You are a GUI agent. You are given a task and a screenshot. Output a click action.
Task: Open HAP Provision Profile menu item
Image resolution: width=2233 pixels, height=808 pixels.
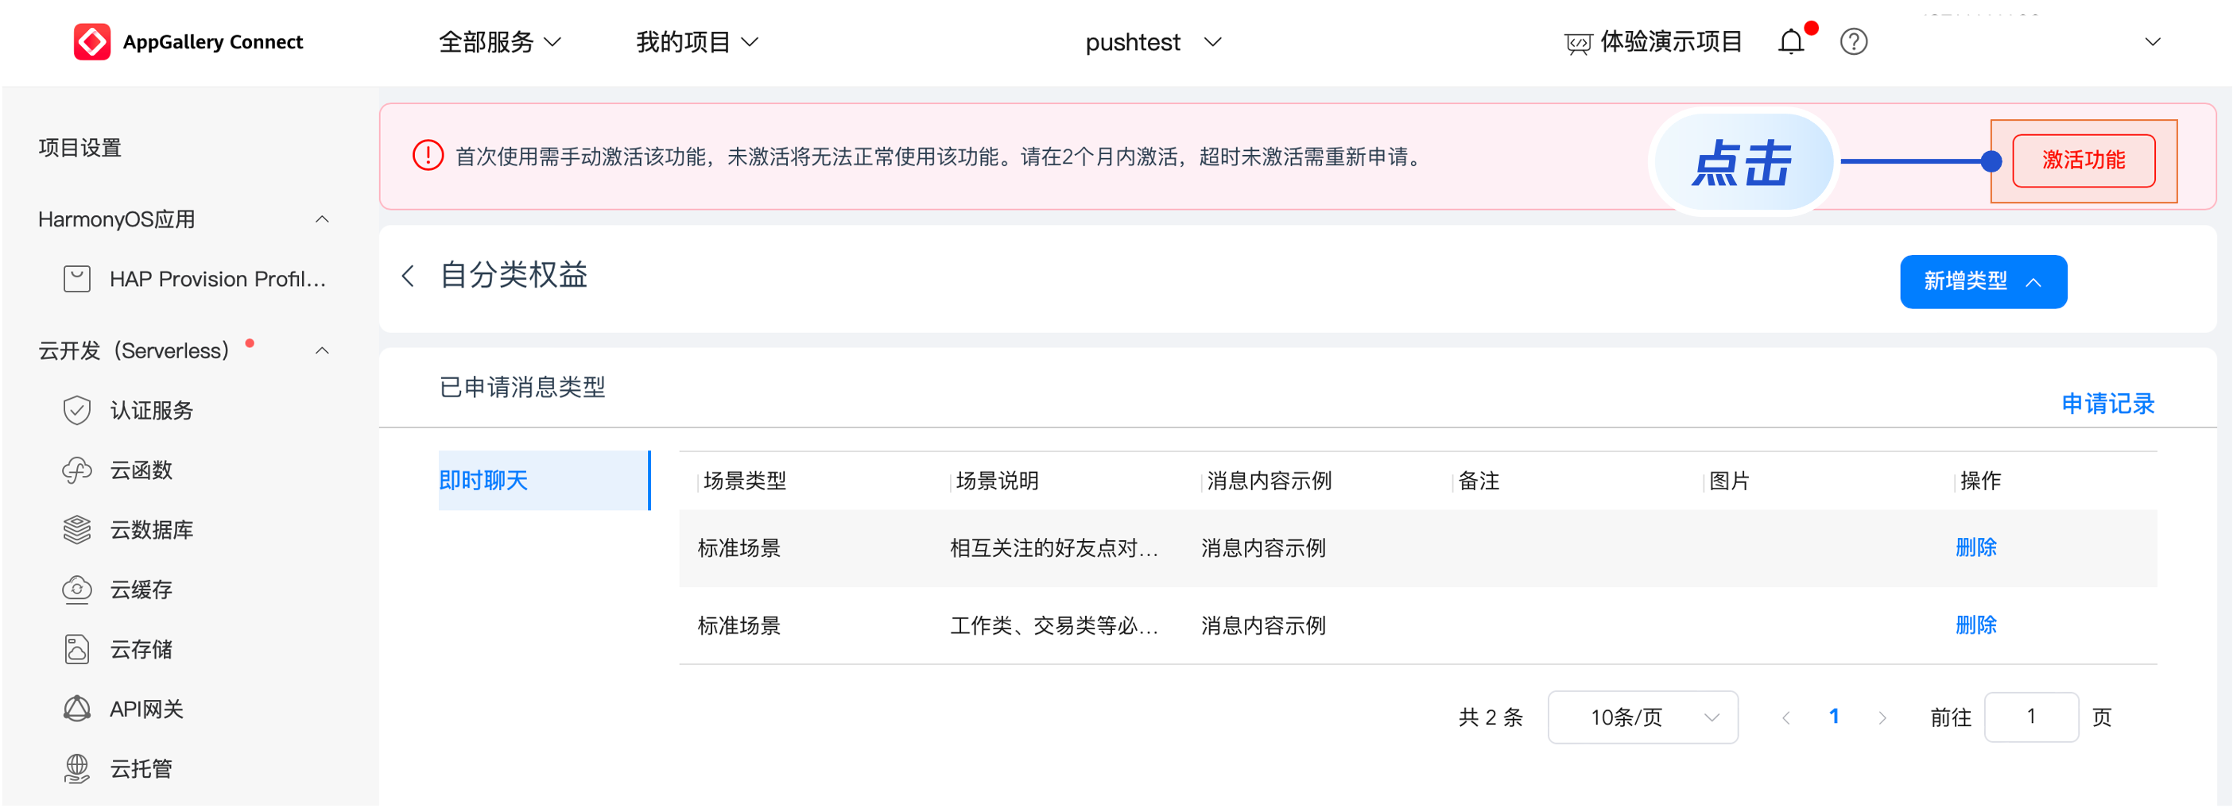[218, 279]
